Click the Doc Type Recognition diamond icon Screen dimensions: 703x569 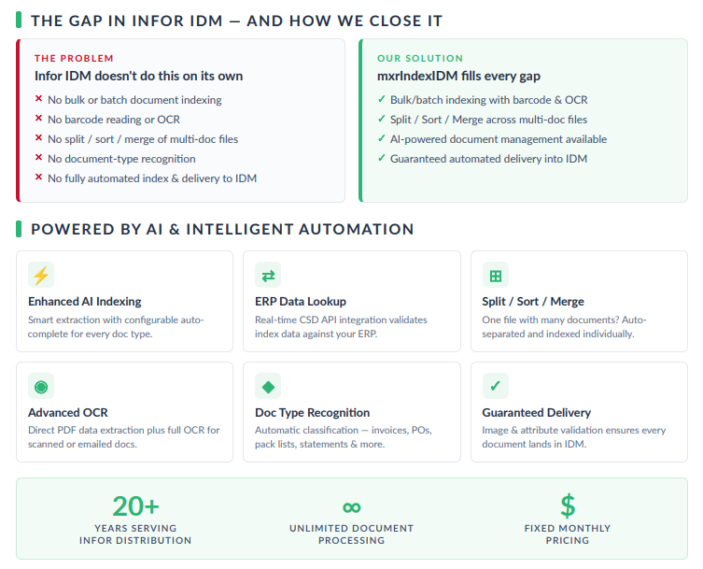coord(268,386)
